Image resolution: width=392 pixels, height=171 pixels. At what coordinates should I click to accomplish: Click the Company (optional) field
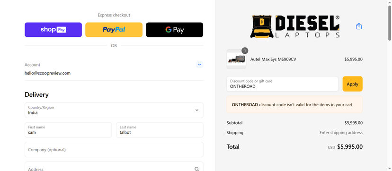[114, 150]
